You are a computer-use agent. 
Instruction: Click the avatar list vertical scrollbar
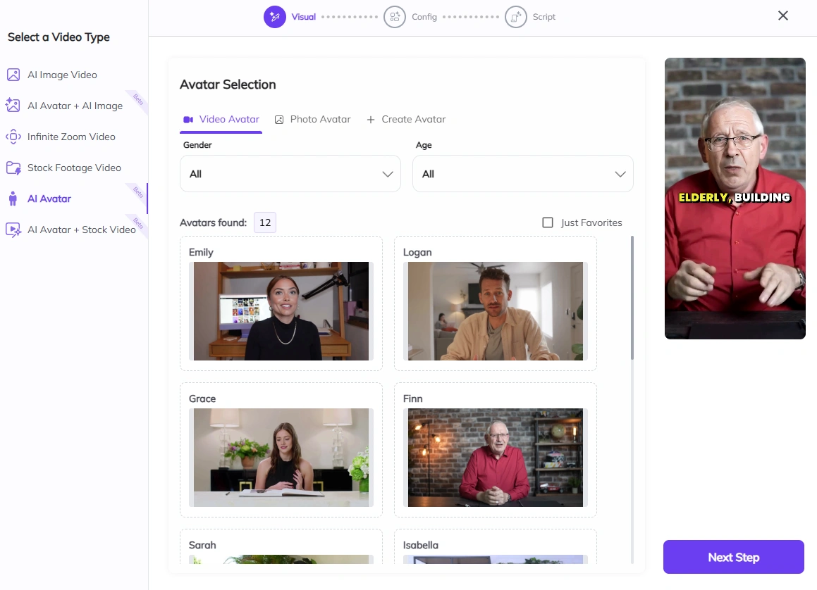pos(632,298)
